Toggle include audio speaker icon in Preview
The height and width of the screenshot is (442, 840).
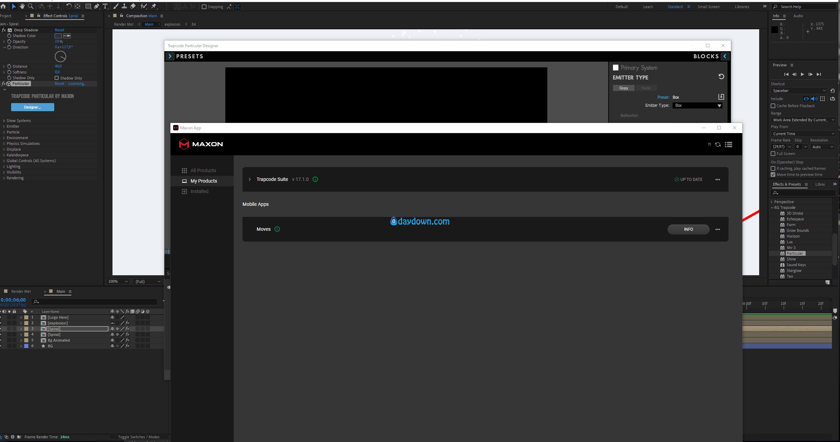click(814, 99)
